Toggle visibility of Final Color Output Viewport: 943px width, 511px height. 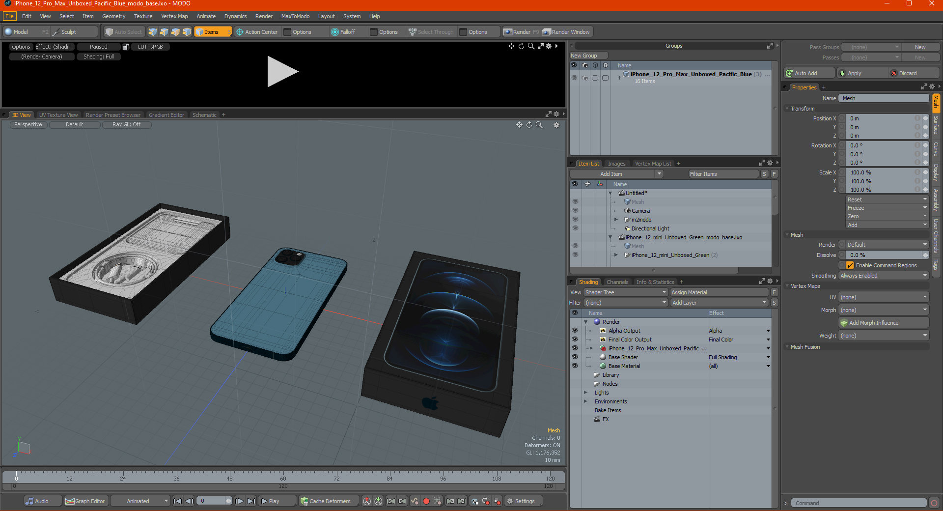click(x=575, y=340)
